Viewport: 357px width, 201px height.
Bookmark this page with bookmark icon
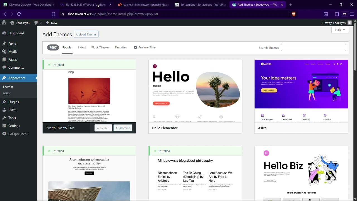coord(54,14)
